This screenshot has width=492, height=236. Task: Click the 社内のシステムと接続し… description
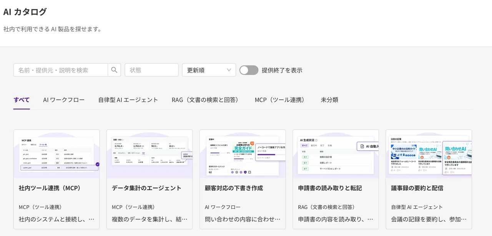tap(57, 219)
